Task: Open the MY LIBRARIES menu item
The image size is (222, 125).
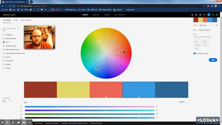Action: [x=120, y=15]
